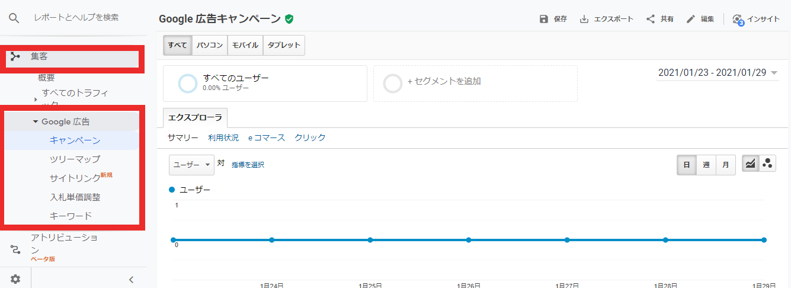Filter by パソコン devices

pos(210,45)
